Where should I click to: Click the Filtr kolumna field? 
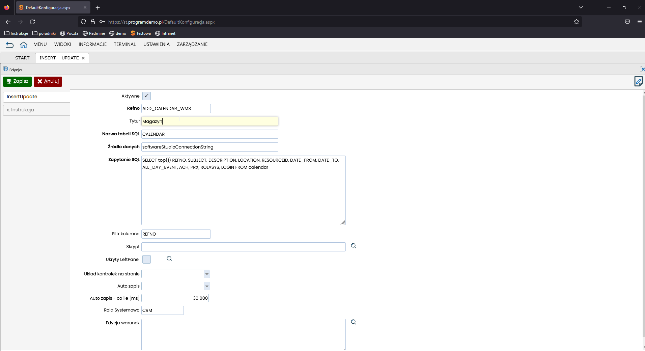176,234
